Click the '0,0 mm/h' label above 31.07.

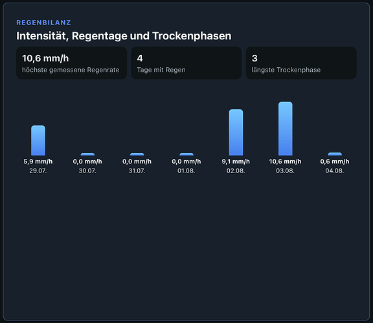[x=137, y=161]
